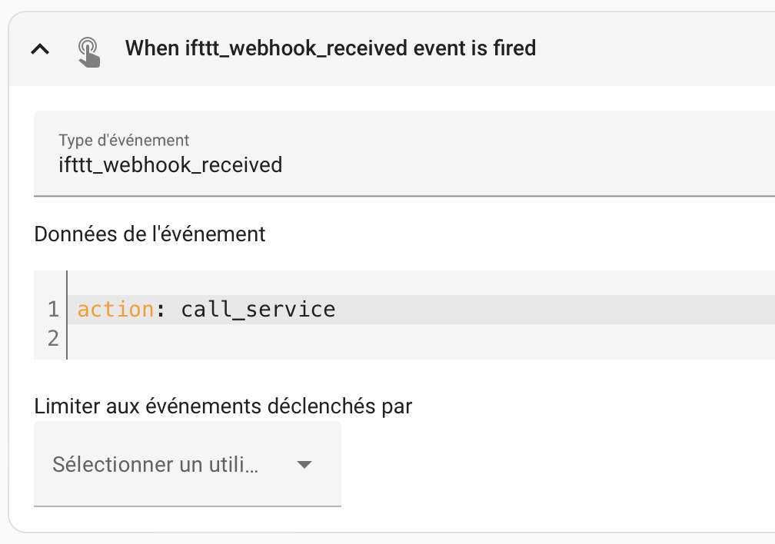The width and height of the screenshot is (775, 544).
Task: Click line number 2 in the gutter
Action: 53,338
